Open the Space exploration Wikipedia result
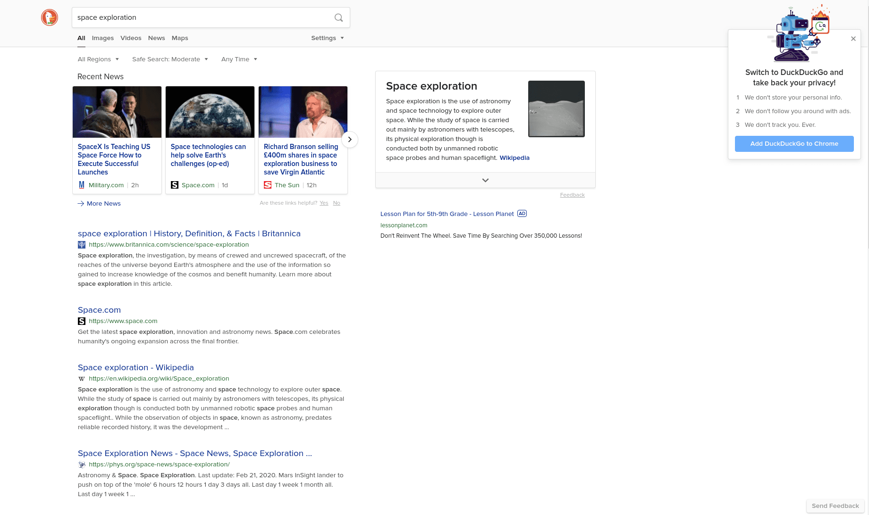869x515 pixels. point(135,367)
